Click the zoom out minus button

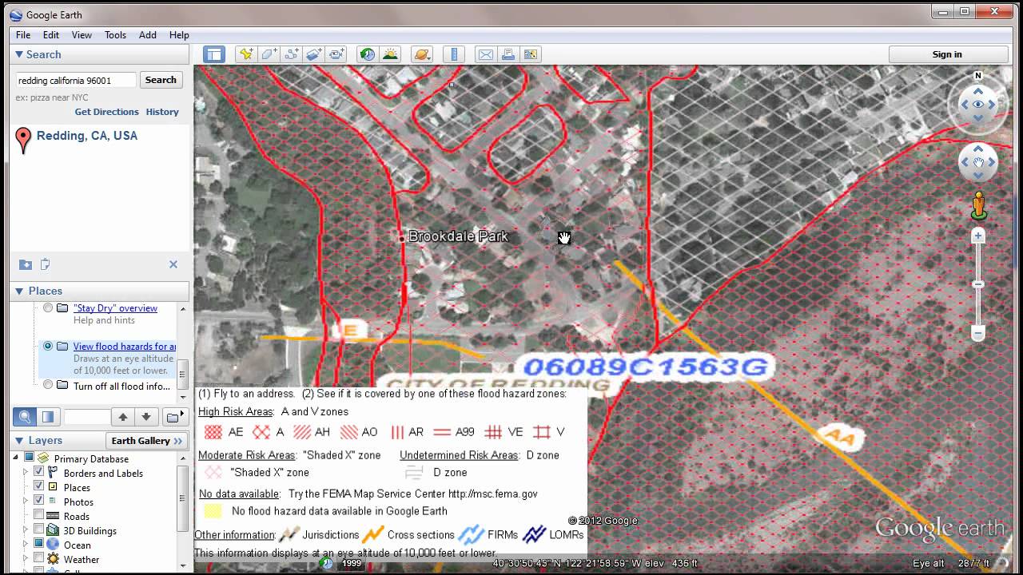coord(978,333)
